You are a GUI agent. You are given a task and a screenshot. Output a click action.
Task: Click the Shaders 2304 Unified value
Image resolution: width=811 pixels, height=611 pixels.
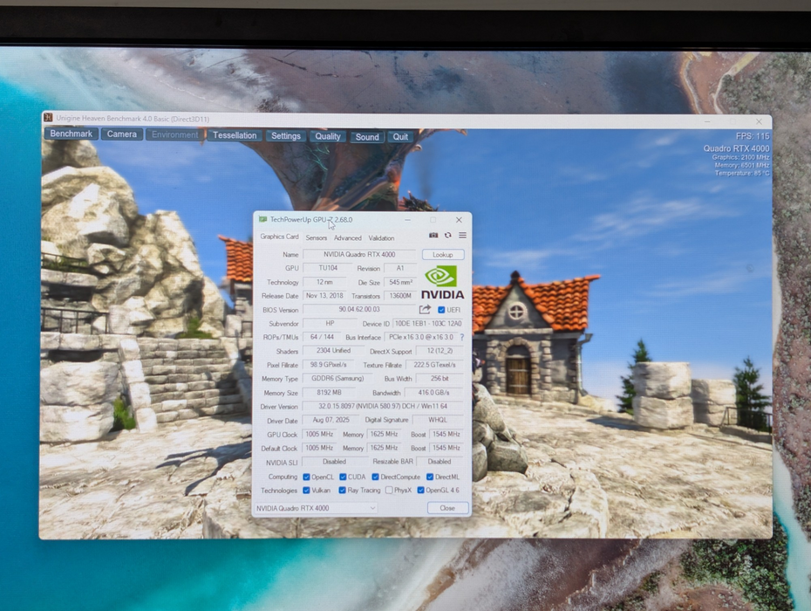pos(334,351)
